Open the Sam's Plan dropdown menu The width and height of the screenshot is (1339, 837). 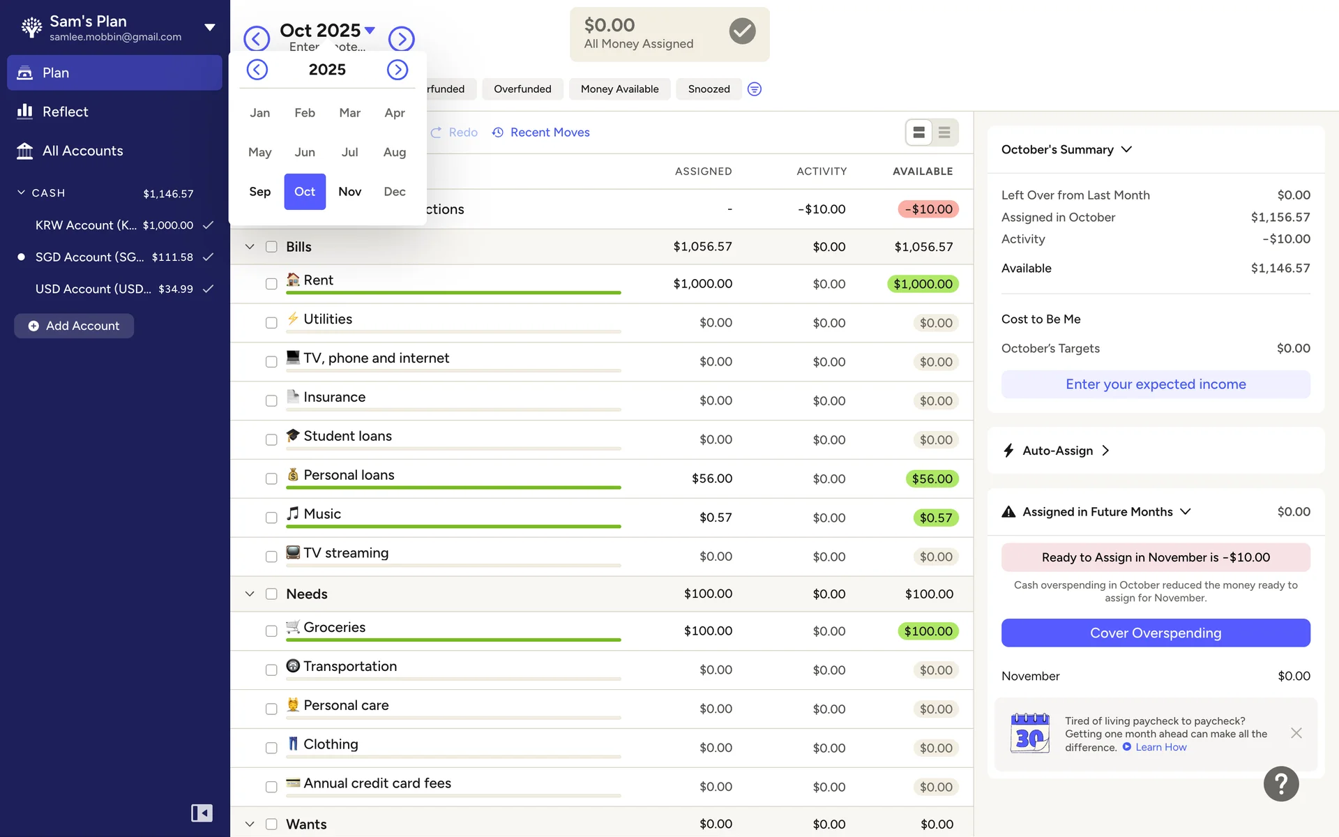click(209, 28)
